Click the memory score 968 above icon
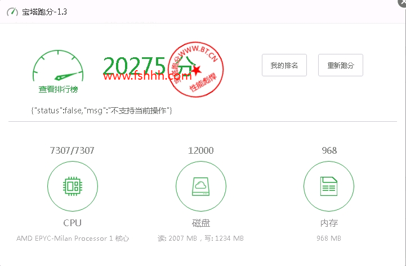Image resolution: width=406 pixels, height=266 pixels. (329, 150)
